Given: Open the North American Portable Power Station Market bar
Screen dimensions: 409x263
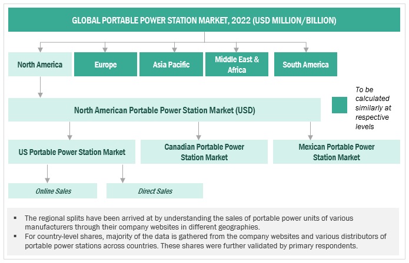Looking at the screenshot, I should pos(164,110).
